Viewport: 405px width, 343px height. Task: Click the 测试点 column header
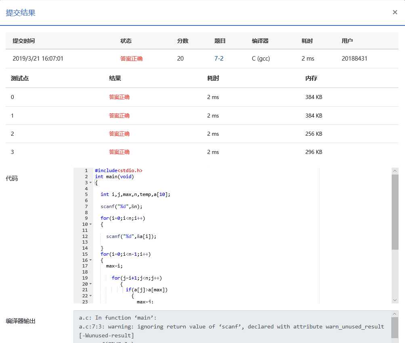point(20,78)
